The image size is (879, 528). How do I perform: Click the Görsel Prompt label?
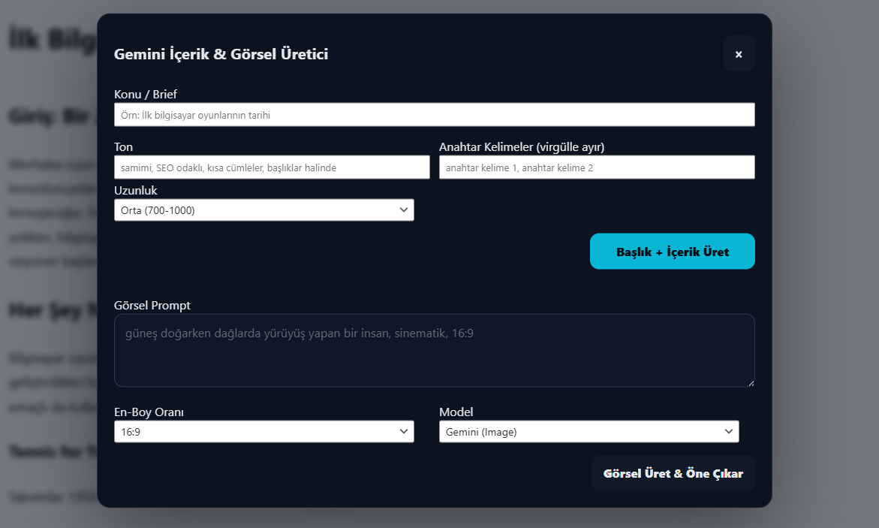[x=152, y=305]
